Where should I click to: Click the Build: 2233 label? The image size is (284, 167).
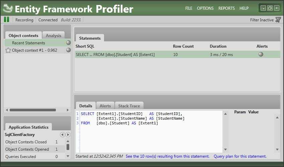(71, 20)
